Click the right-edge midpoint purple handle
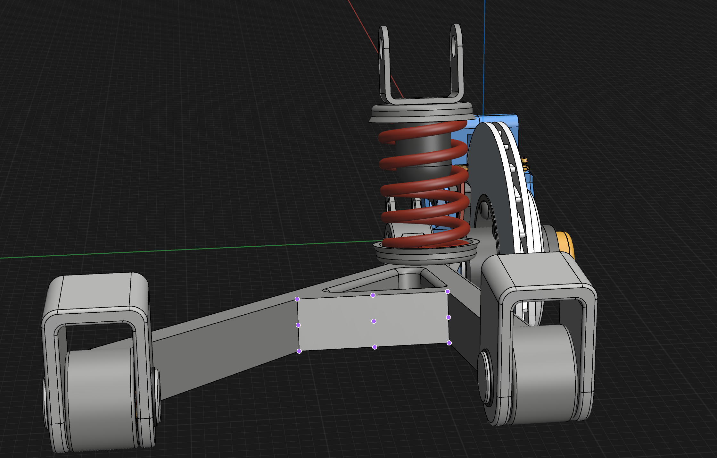This screenshot has height=458, width=717. pos(449,317)
